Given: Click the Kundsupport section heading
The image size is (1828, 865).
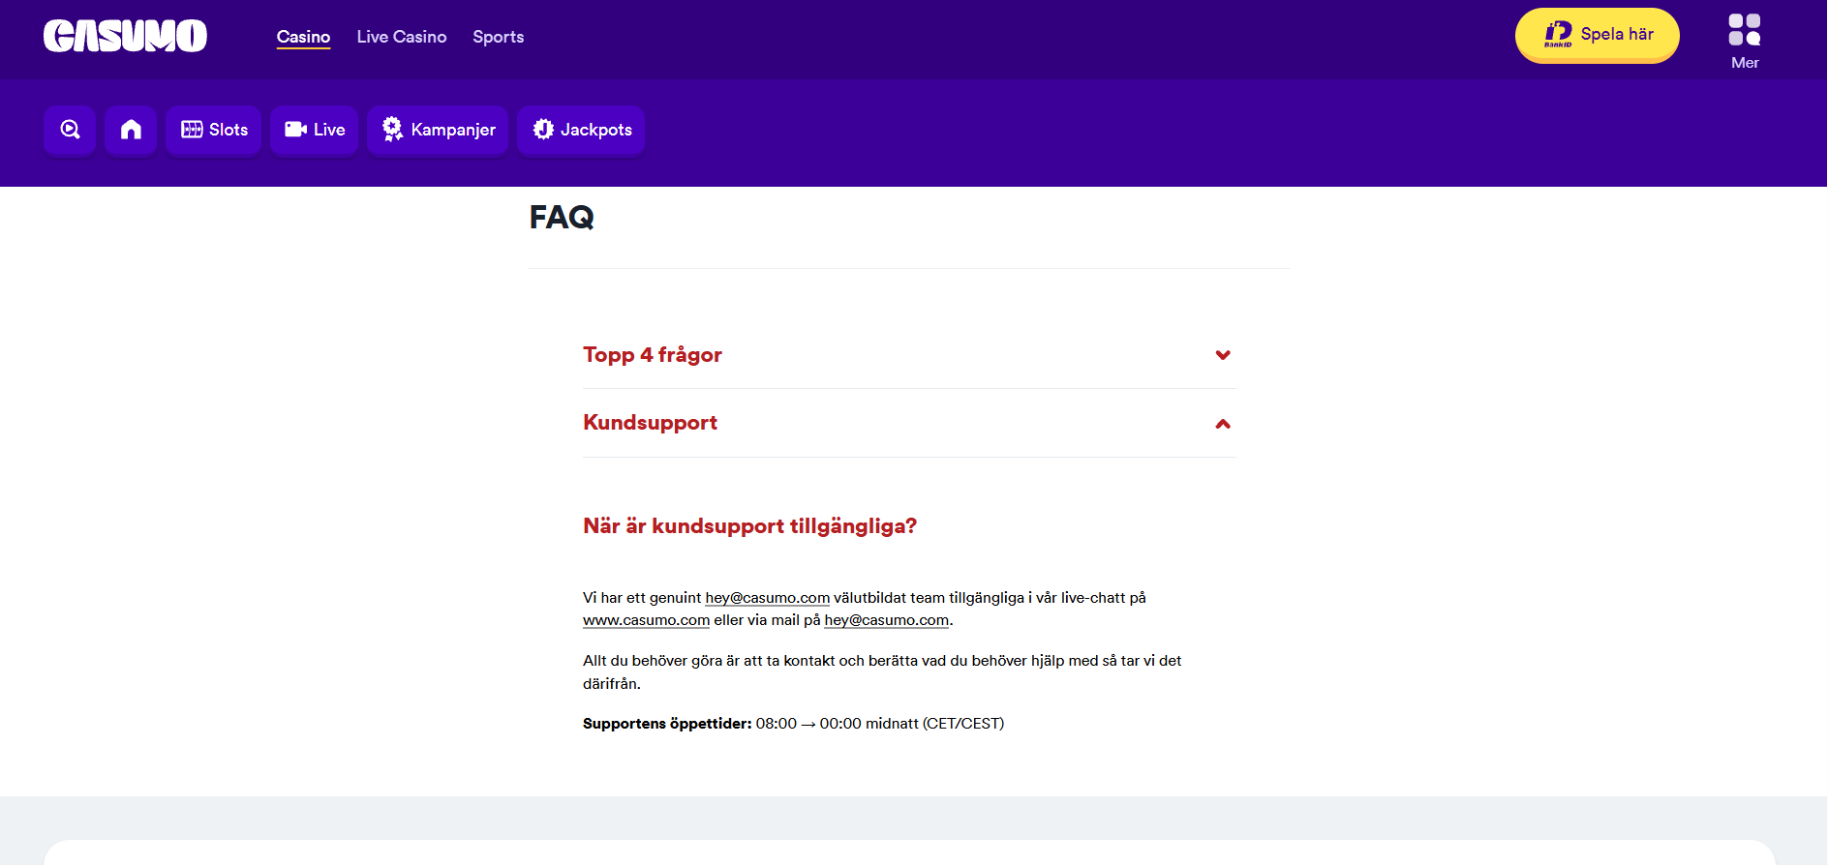Looking at the screenshot, I should tap(650, 423).
